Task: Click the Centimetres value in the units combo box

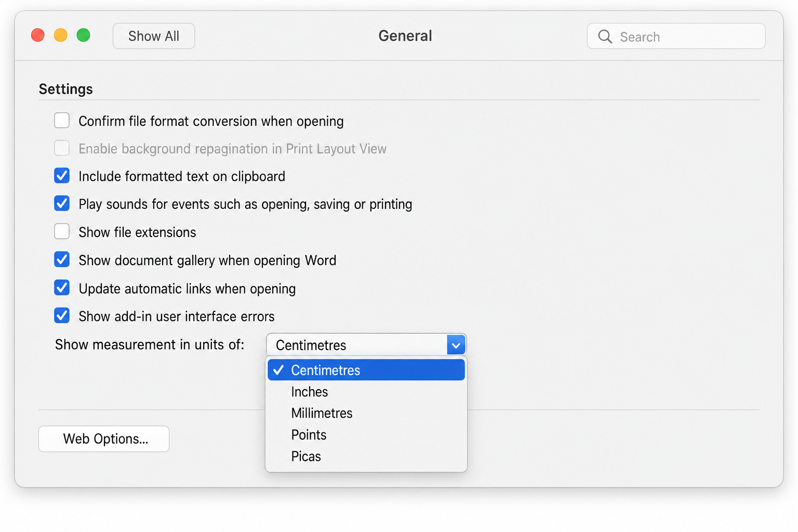Action: pyautogui.click(x=311, y=345)
